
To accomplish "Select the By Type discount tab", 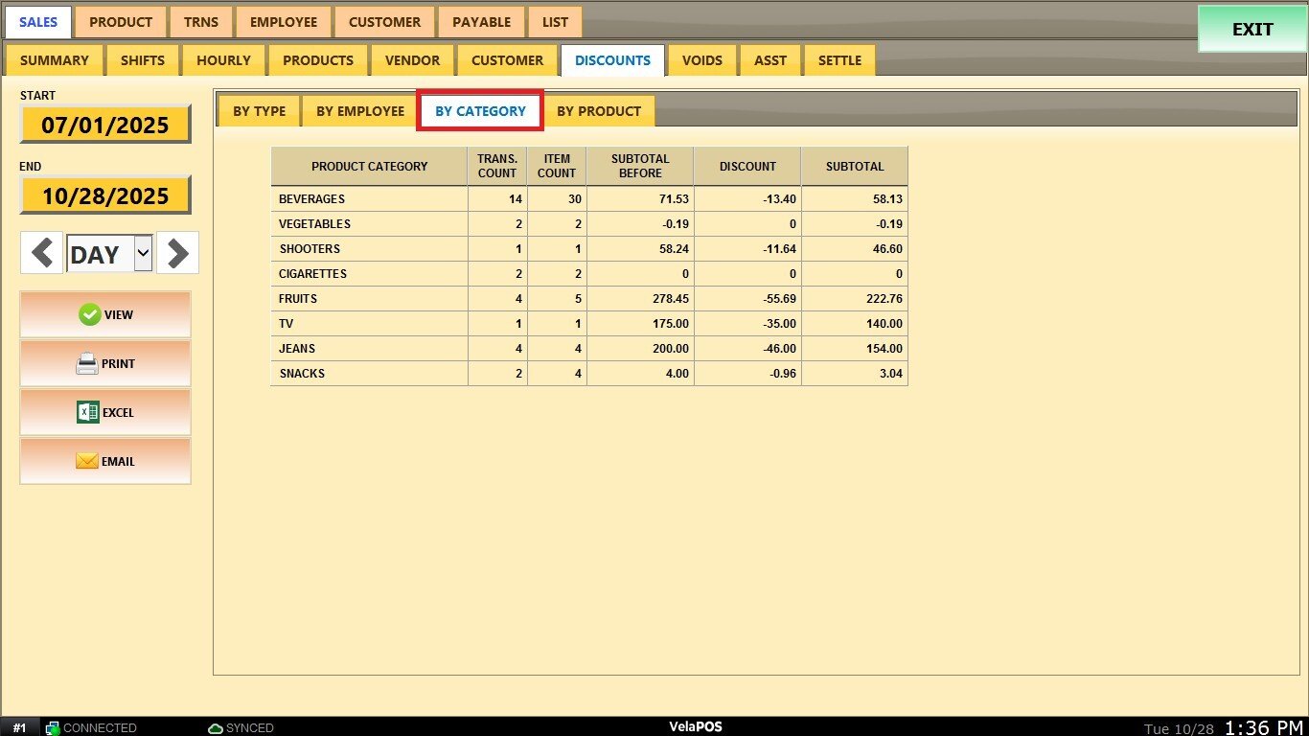I will [260, 111].
